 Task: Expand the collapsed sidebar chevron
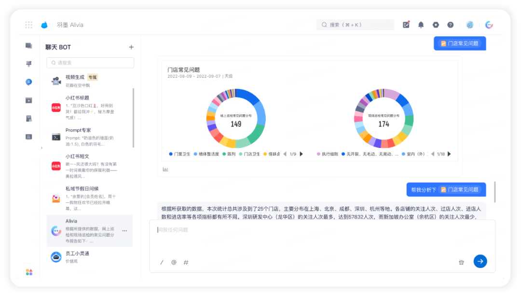pos(41,148)
